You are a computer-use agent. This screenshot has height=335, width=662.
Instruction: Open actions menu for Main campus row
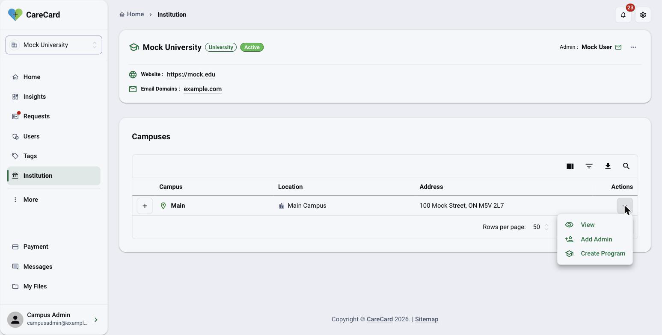click(625, 206)
